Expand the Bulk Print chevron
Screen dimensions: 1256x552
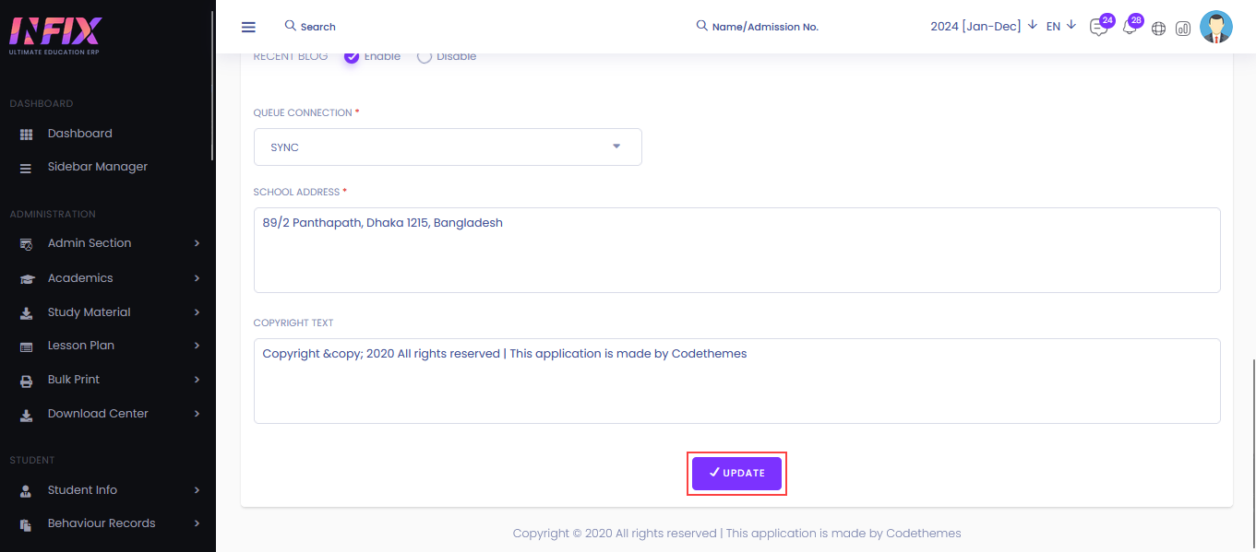coord(197,380)
